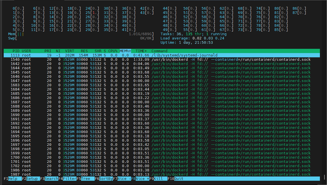The image size is (327, 185).
Task: Select process row with PID 1686
Action: click(x=162, y=98)
